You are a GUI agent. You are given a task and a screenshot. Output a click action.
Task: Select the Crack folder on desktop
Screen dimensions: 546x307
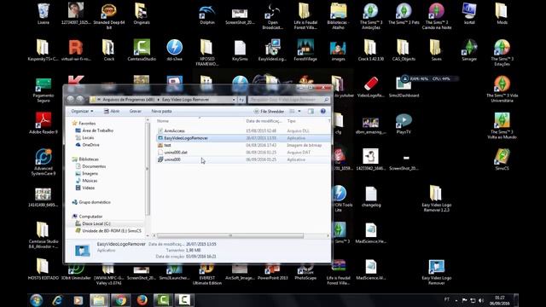pos(108,50)
